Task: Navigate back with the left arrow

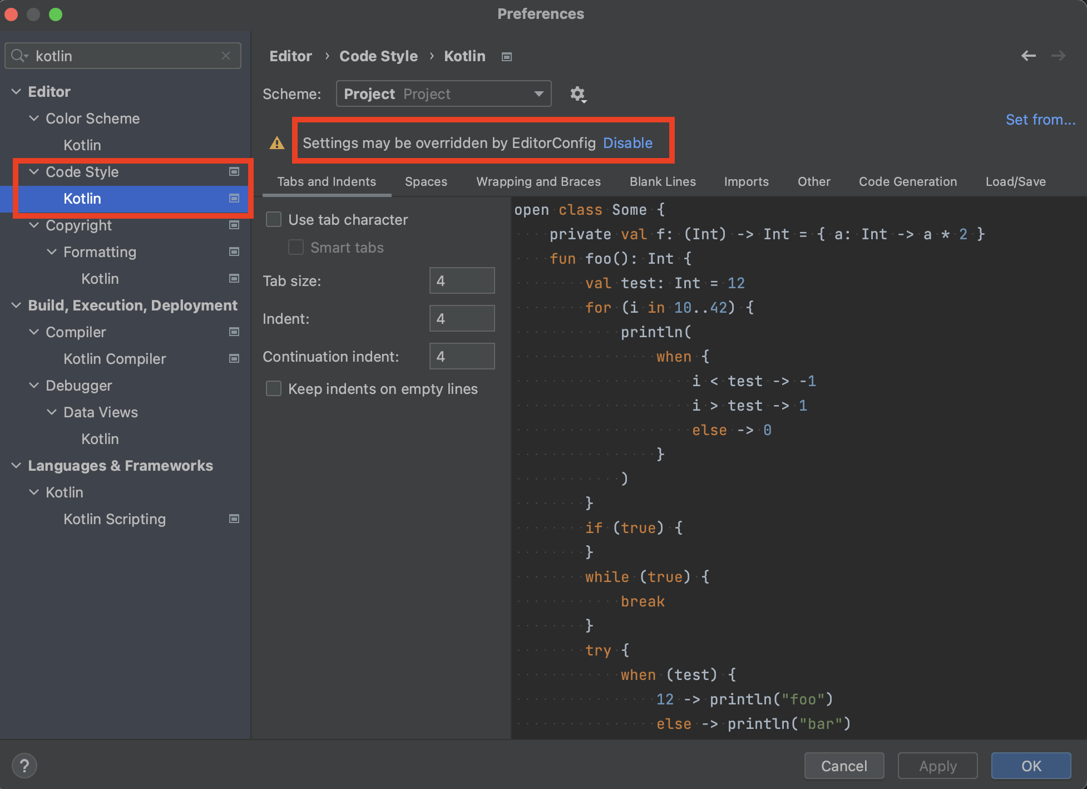Action: click(x=1029, y=56)
